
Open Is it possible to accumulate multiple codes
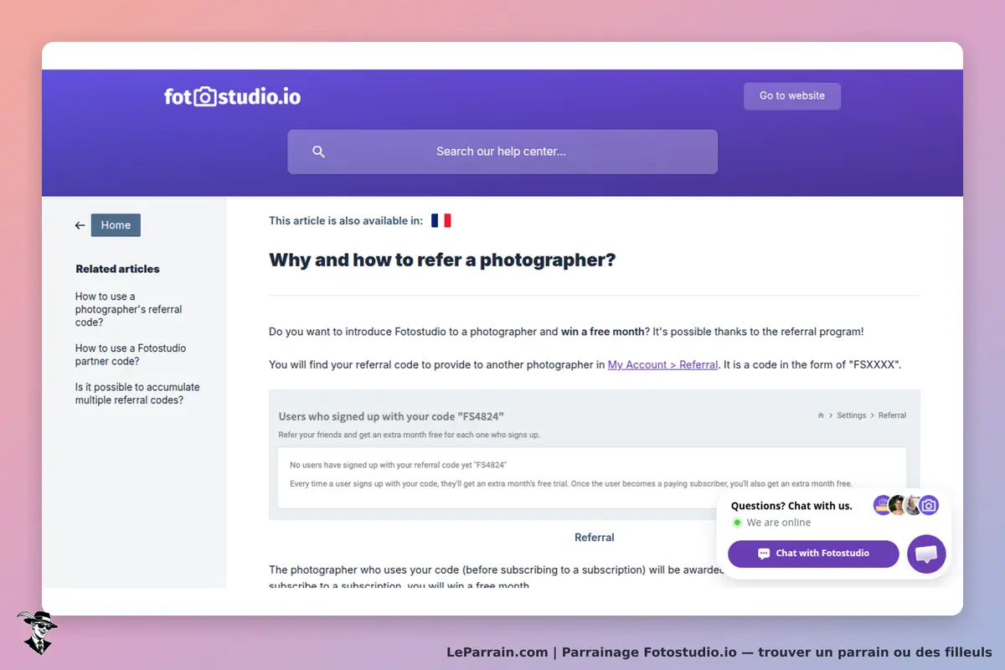[x=137, y=394]
